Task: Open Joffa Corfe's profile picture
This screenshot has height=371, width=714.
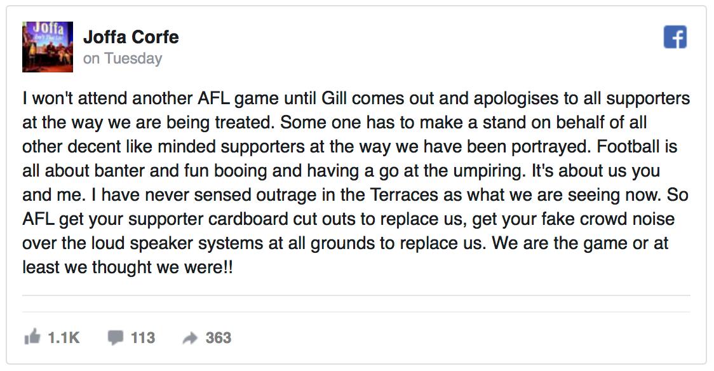Action: tap(47, 46)
